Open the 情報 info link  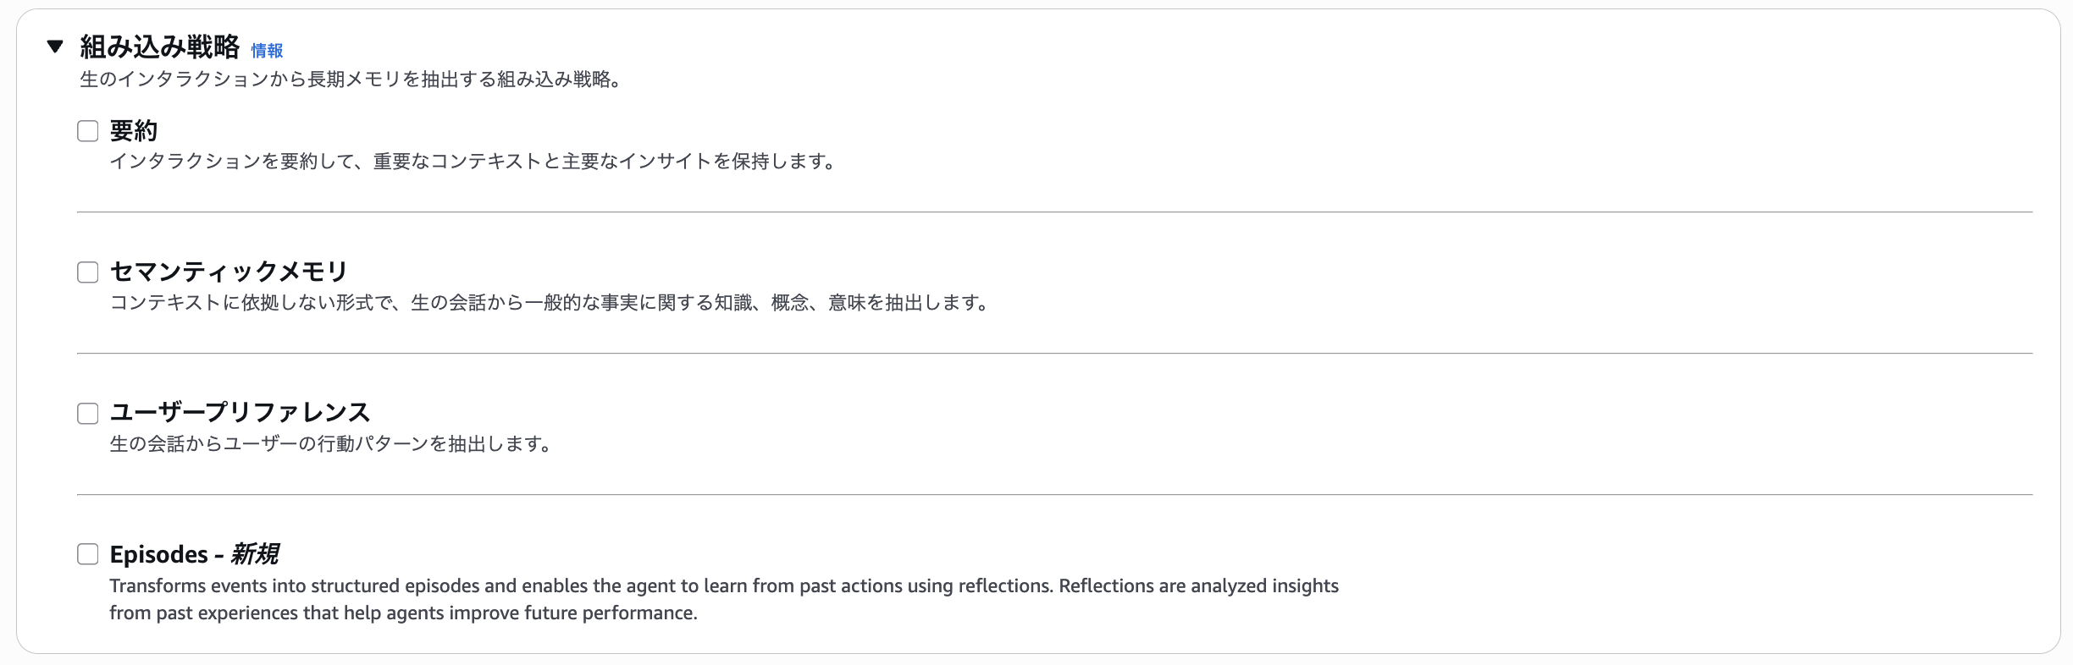click(267, 51)
